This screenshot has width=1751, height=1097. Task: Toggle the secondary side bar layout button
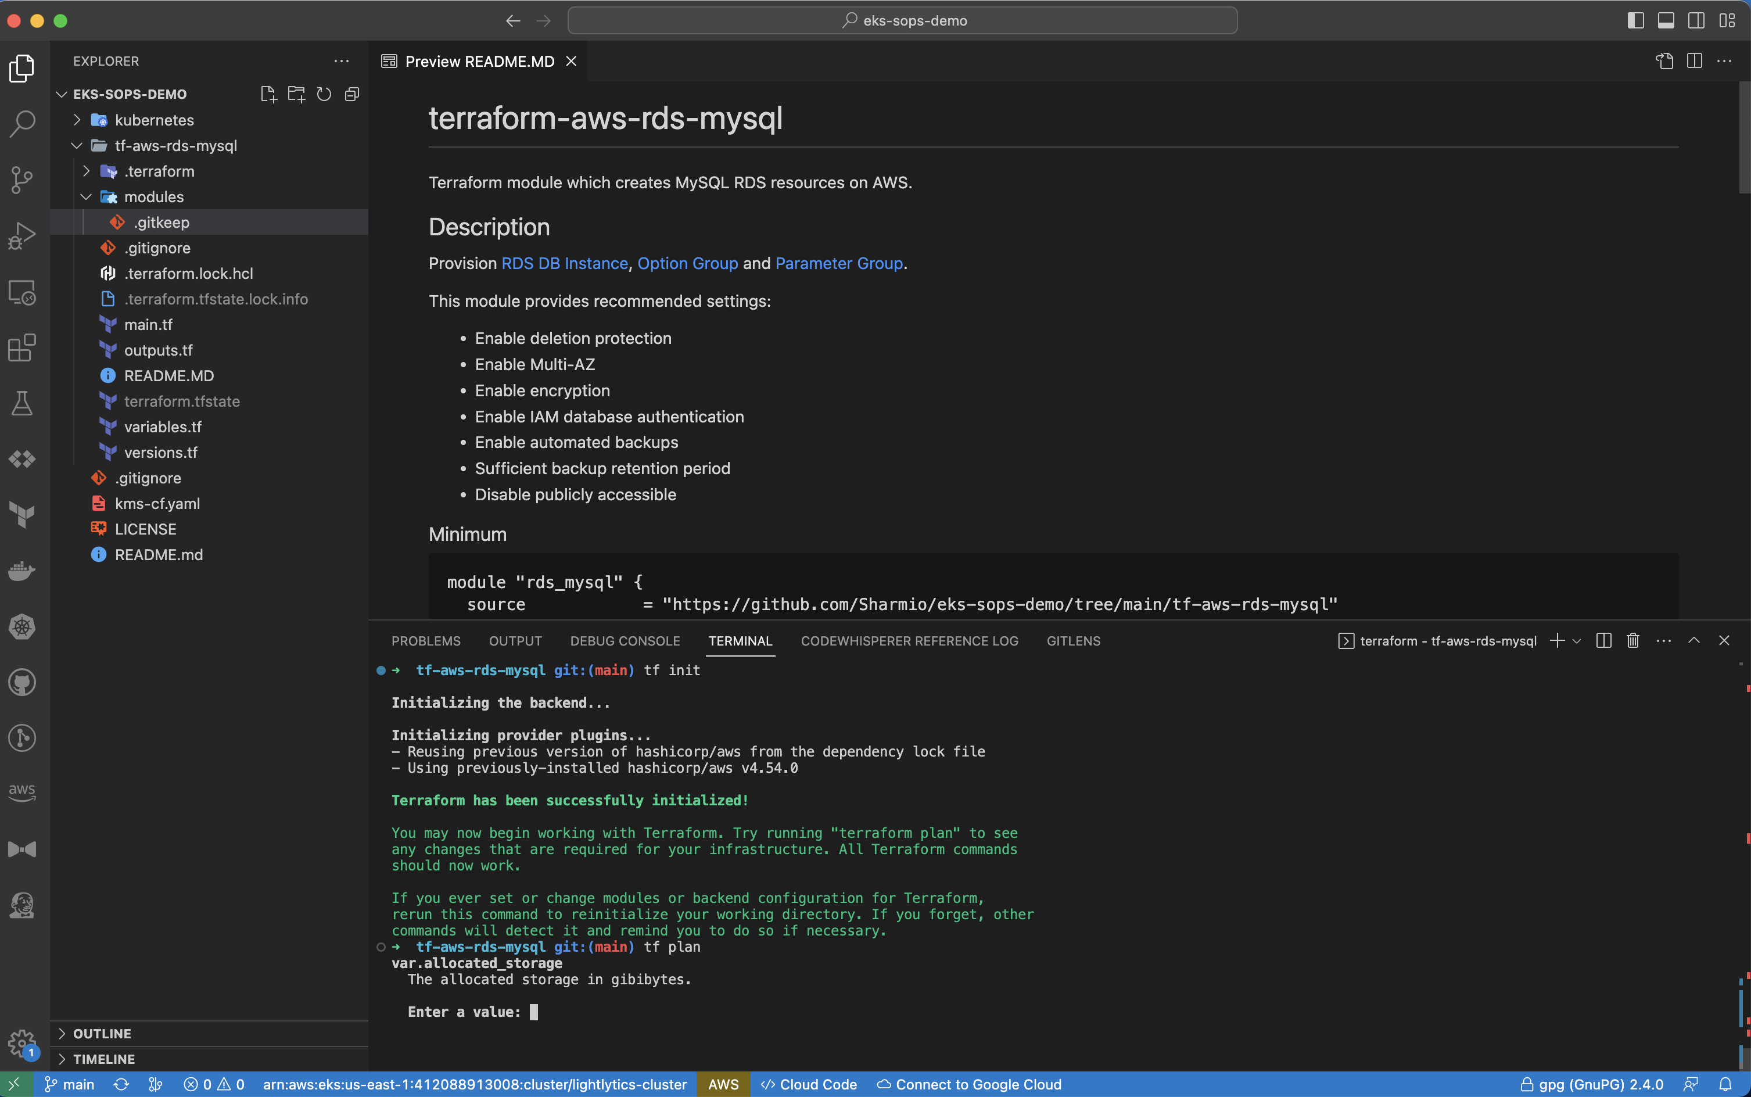coord(1696,20)
